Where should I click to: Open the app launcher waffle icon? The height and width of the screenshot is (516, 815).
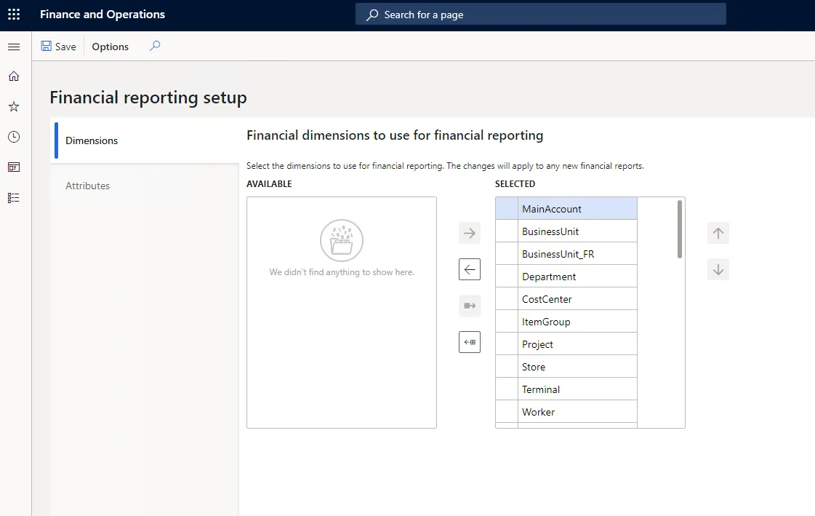[13, 14]
